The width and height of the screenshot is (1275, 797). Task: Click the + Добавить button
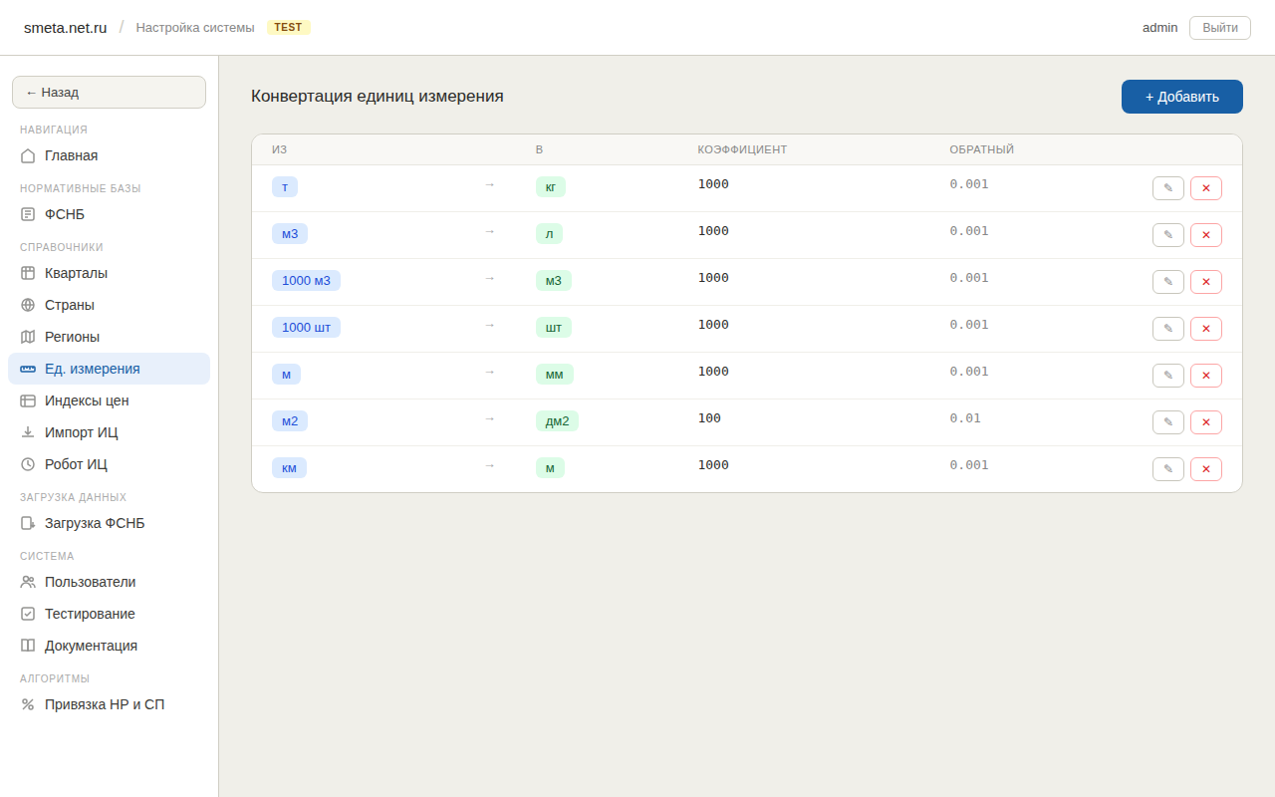pyautogui.click(x=1181, y=97)
